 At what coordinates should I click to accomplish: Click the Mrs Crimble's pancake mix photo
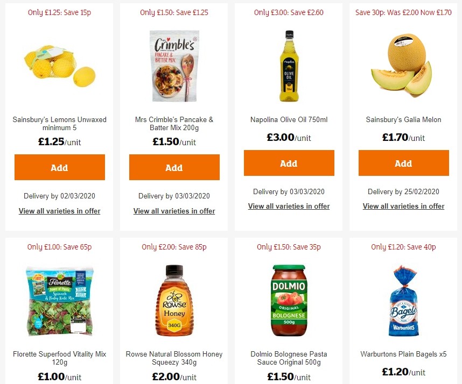tap(174, 66)
